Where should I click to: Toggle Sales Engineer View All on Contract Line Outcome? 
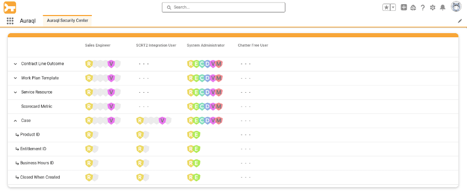pyautogui.click(x=111, y=64)
